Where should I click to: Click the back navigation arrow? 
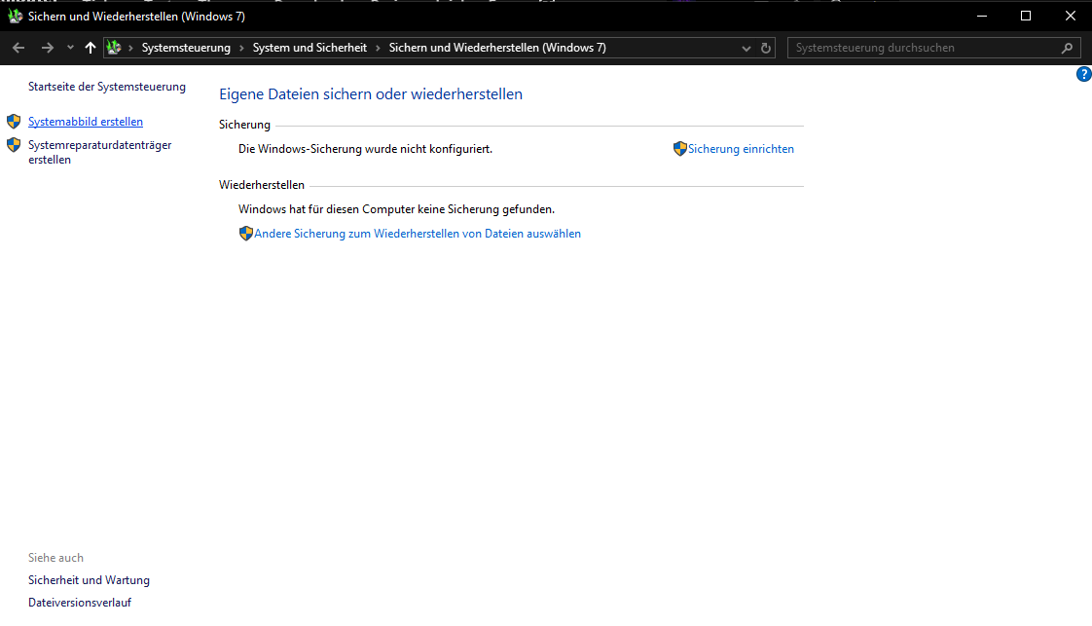pos(18,48)
